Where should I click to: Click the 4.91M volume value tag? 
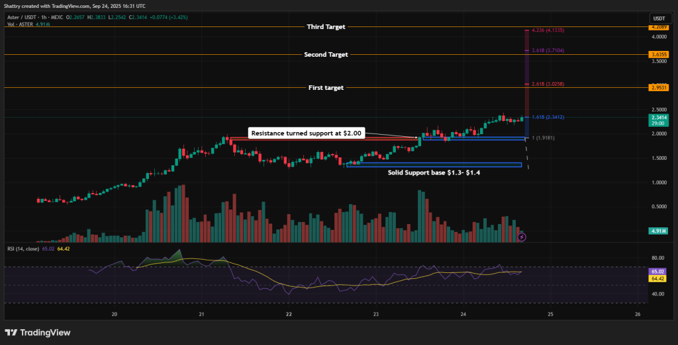coord(659,231)
